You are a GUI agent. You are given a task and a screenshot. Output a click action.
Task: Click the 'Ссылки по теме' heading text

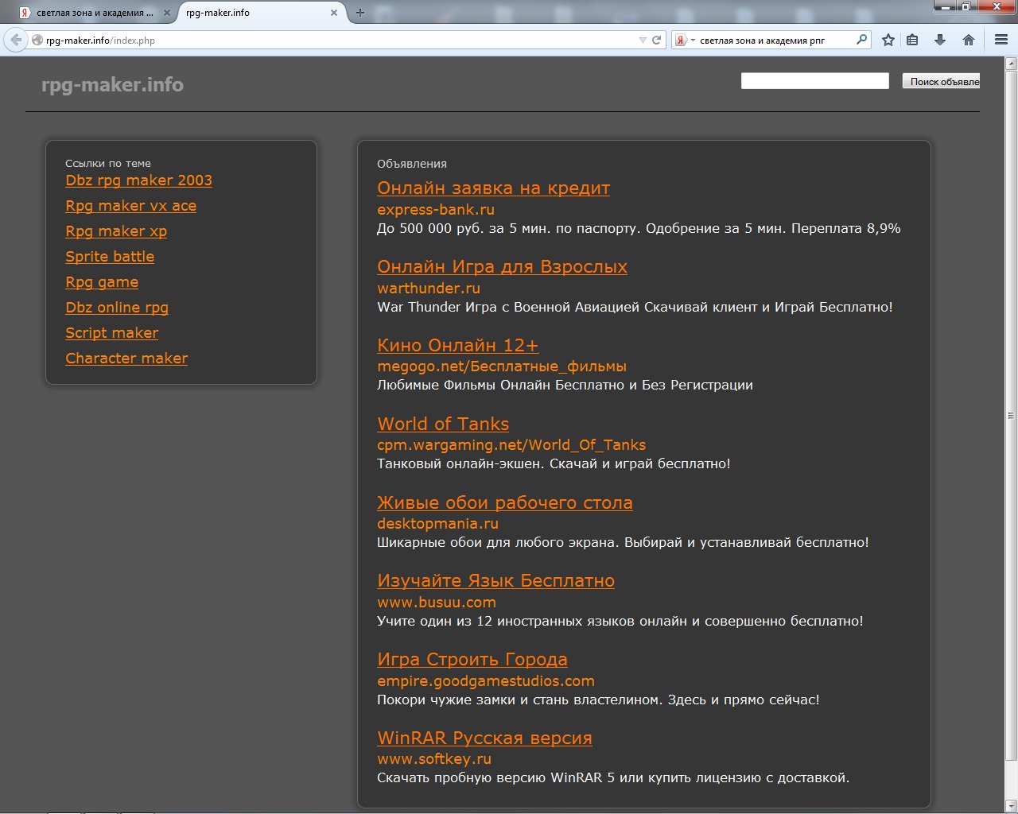point(108,163)
